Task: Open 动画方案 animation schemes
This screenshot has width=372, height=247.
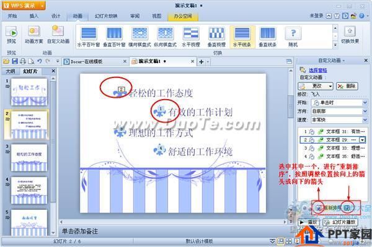Action: pos(34,35)
